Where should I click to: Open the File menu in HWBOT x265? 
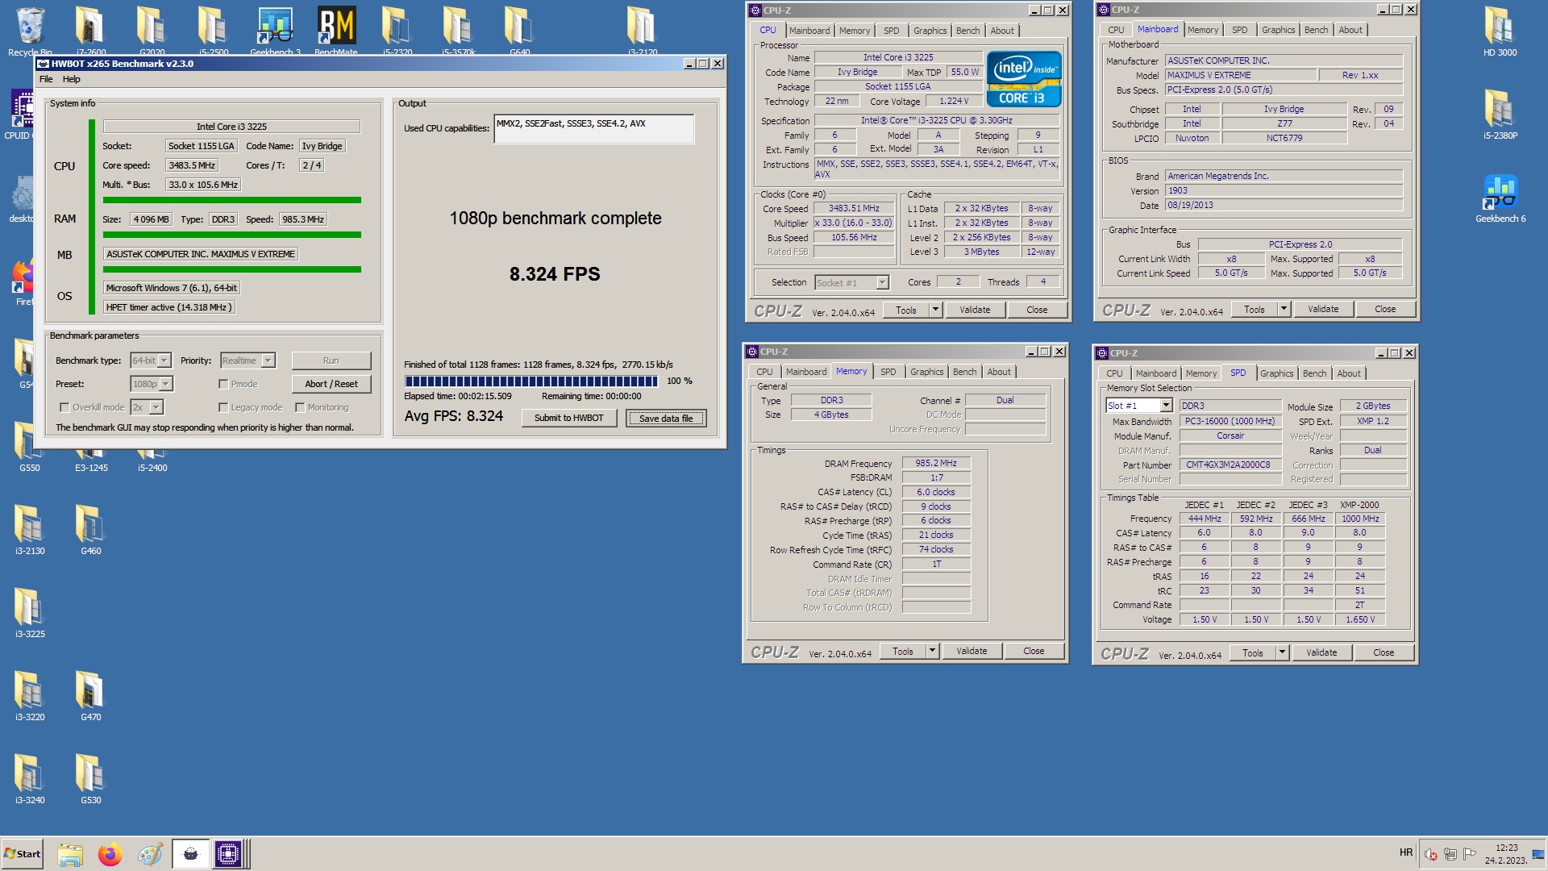click(x=46, y=79)
